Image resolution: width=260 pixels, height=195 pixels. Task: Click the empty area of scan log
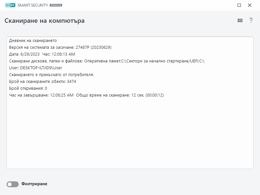[x=130, y=136]
